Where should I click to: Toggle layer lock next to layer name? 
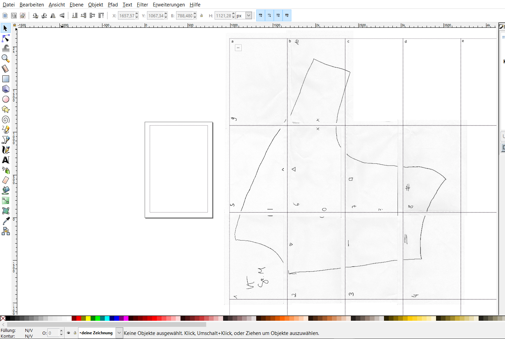tap(75, 333)
